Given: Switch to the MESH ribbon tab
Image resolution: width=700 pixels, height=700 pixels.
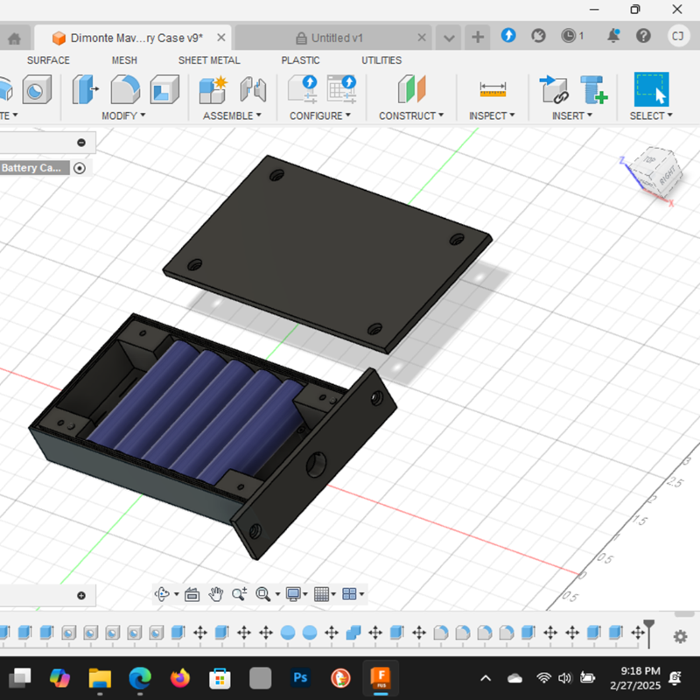Looking at the screenshot, I should tap(124, 60).
